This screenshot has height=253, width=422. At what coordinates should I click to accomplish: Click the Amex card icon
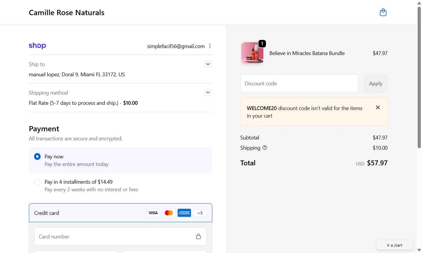click(184, 213)
